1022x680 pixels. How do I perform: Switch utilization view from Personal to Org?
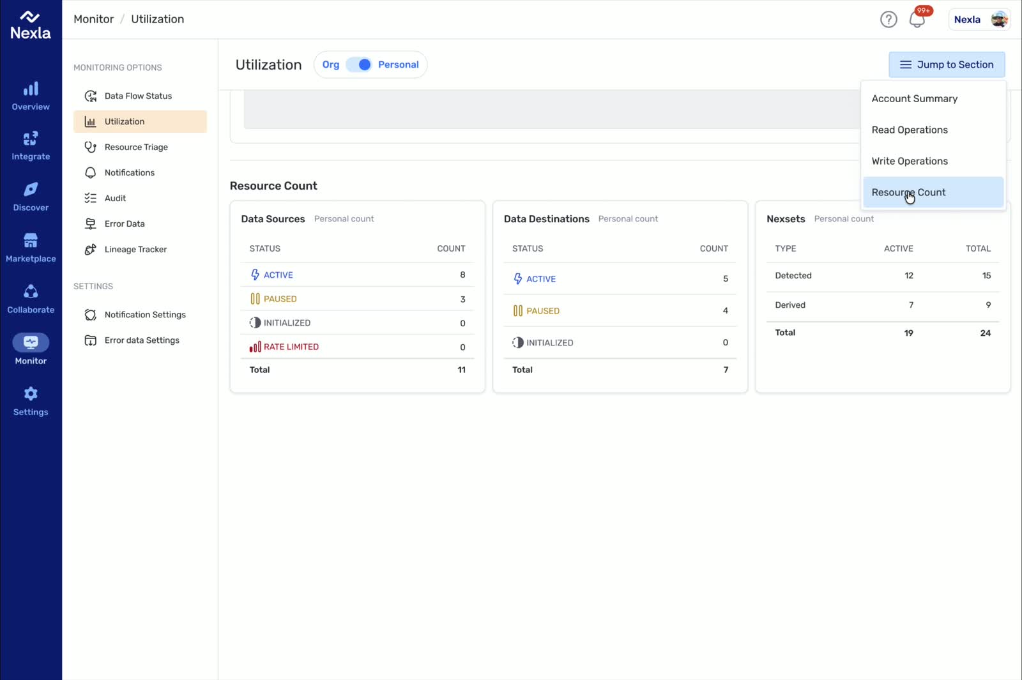click(x=331, y=64)
